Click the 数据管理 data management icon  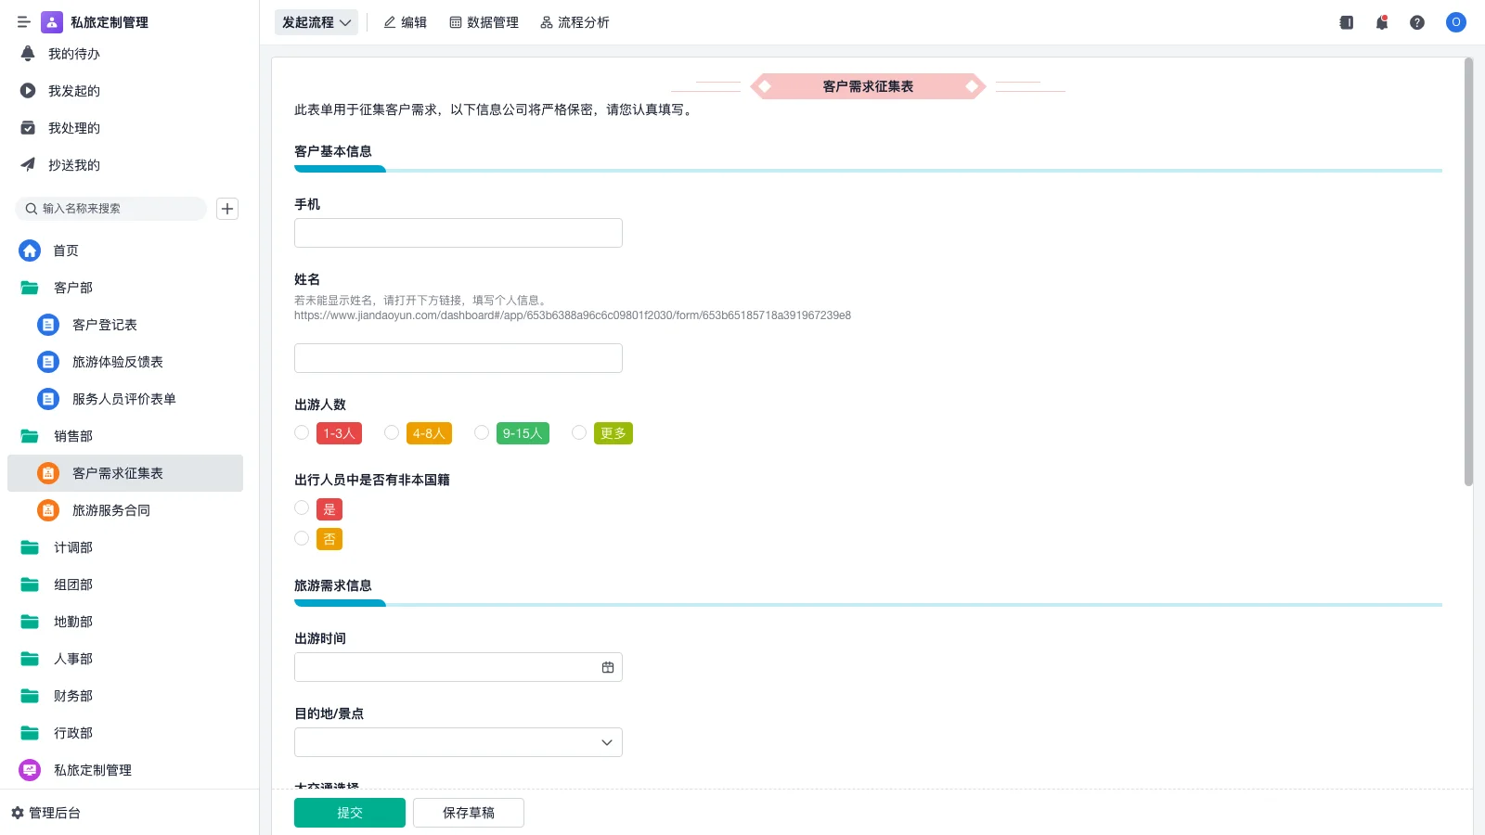click(x=456, y=22)
